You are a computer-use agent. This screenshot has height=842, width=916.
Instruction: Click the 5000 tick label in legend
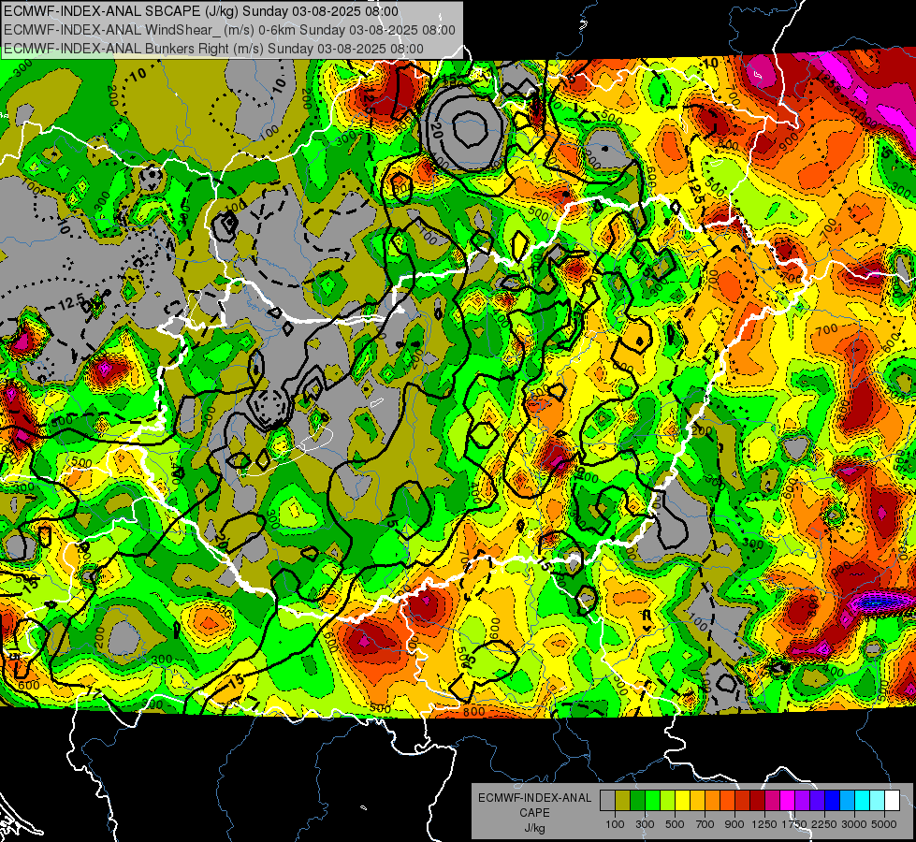pyautogui.click(x=884, y=824)
